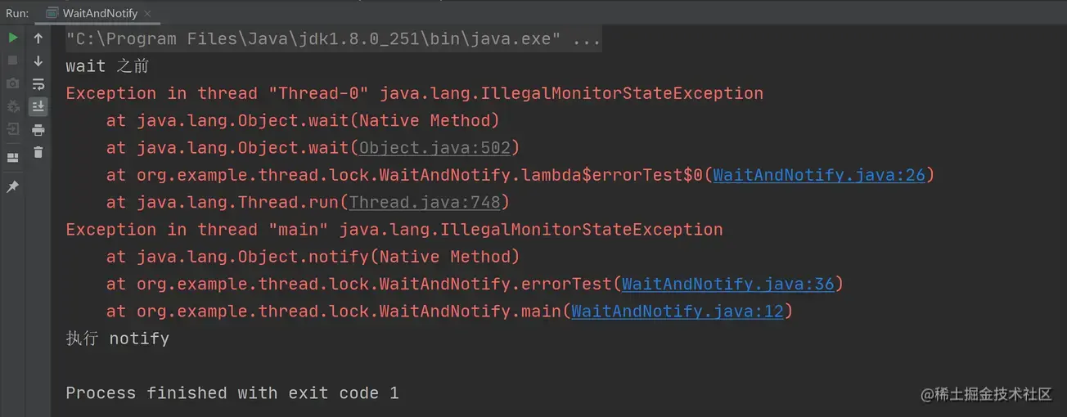Open the Object.java:502 stack trace link
Screen dimensions: 1067x417
(435, 148)
